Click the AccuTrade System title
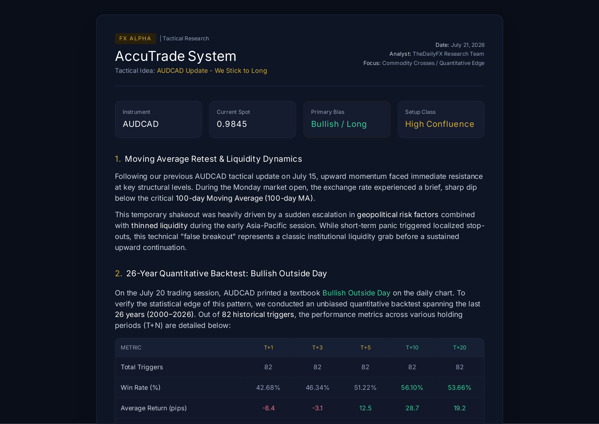 tap(176, 56)
